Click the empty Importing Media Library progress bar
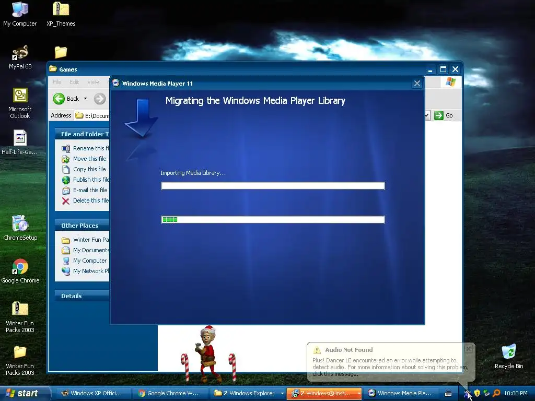The width and height of the screenshot is (535, 401). tap(273, 185)
